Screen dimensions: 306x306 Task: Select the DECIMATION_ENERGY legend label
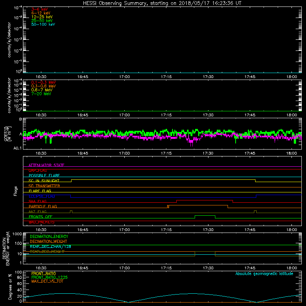pyautogui.click(x=49, y=236)
